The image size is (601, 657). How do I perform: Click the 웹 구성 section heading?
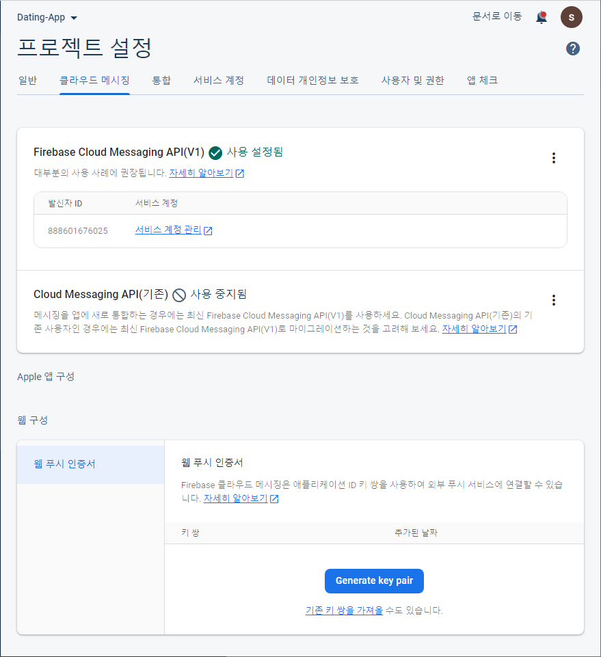pyautogui.click(x=33, y=420)
